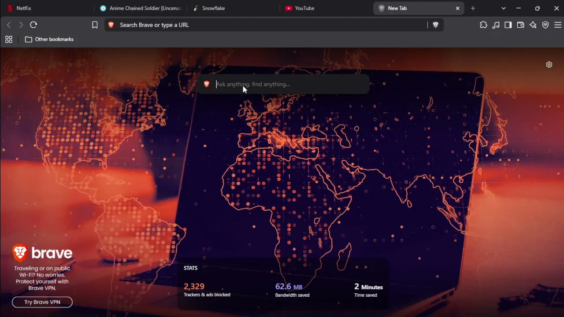564x317 pixels.
Task: Click the 'Traveling or on public Wi-Fi' promo text
Action: click(x=42, y=278)
